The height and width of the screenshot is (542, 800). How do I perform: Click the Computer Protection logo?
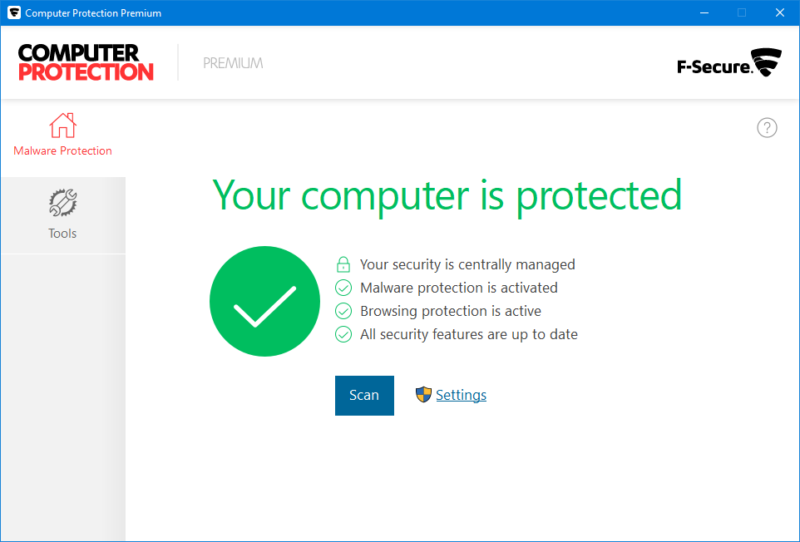[x=86, y=62]
